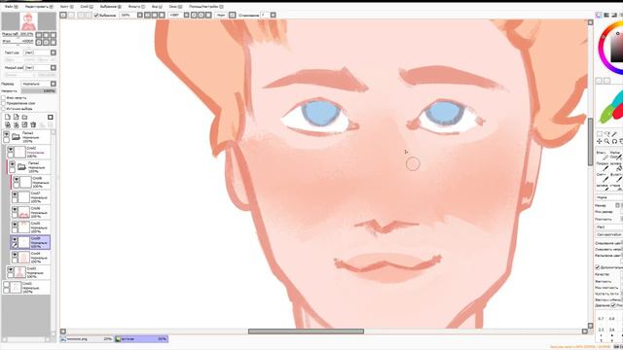Open the Файл menu
623x350 pixels.
coord(11,7)
